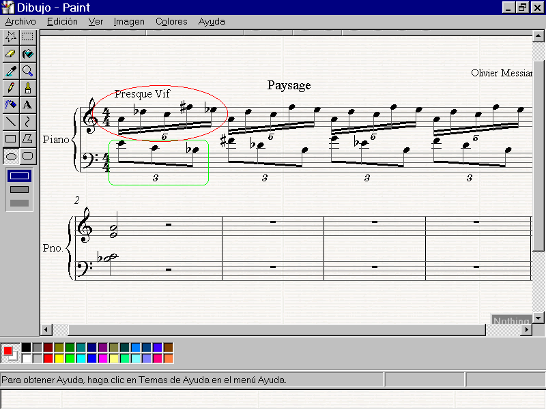Pick the Fill With Color bucket tool
This screenshot has height=409, width=546.
click(27, 54)
